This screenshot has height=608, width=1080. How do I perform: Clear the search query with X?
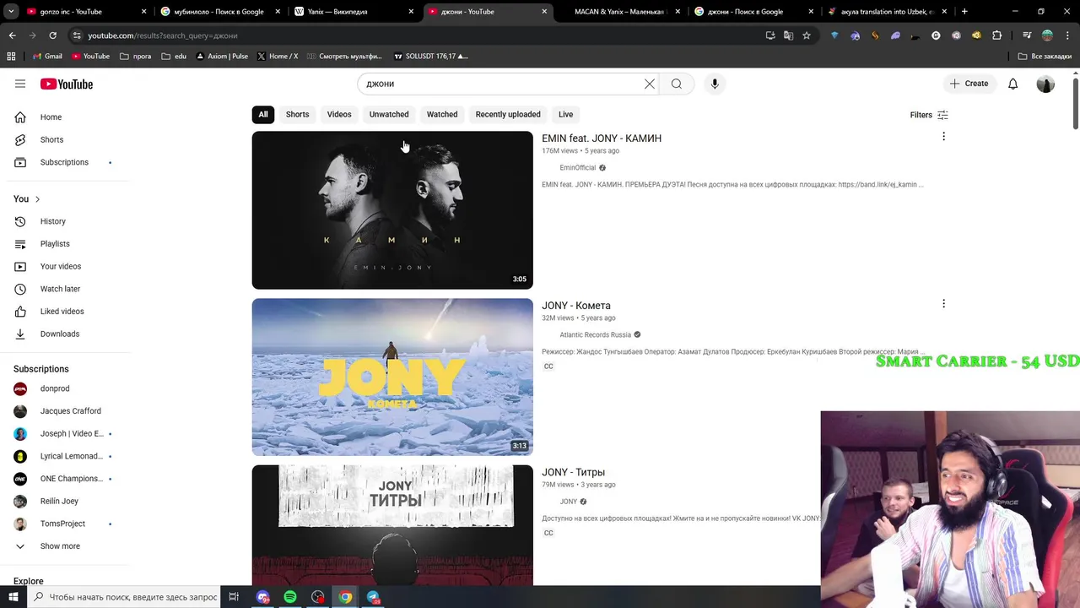pos(650,84)
